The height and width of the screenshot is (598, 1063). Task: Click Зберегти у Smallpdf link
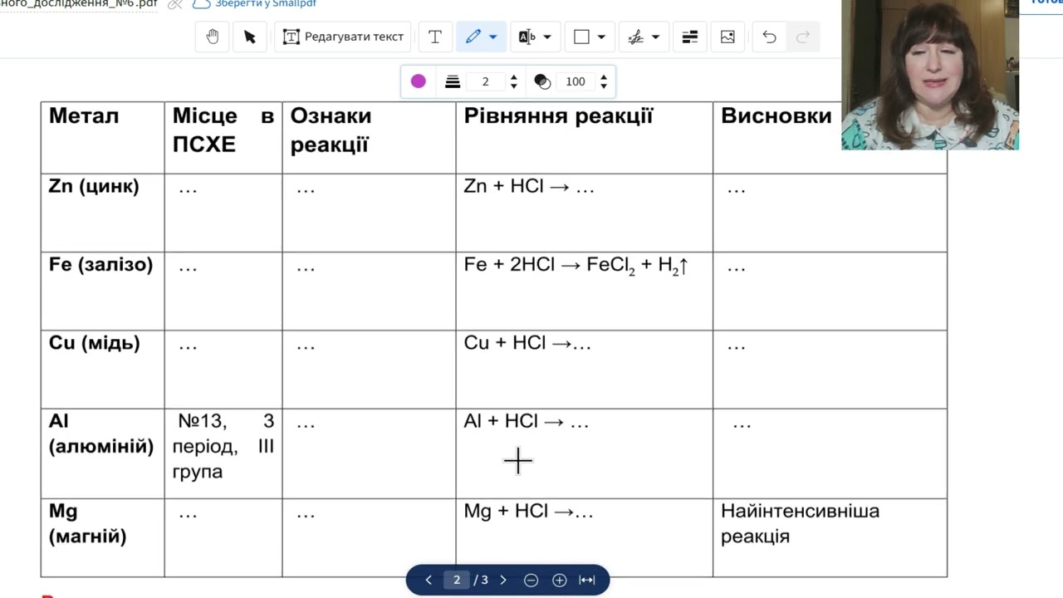tap(266, 4)
